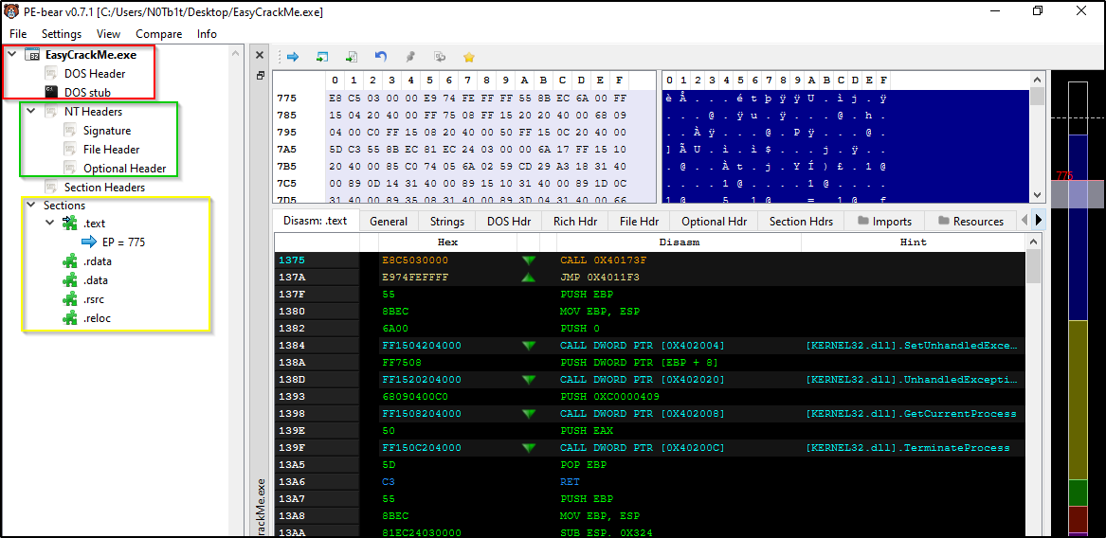Image resolution: width=1106 pixels, height=538 pixels.
Task: Open the Imports tab
Action: [884, 221]
